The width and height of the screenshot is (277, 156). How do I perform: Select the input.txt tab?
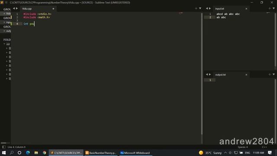click(x=219, y=9)
